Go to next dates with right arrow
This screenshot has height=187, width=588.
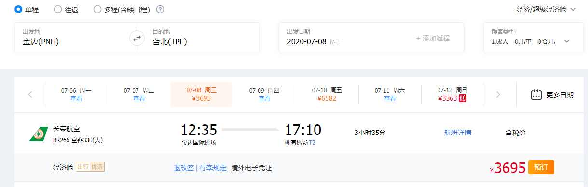[x=498, y=94]
